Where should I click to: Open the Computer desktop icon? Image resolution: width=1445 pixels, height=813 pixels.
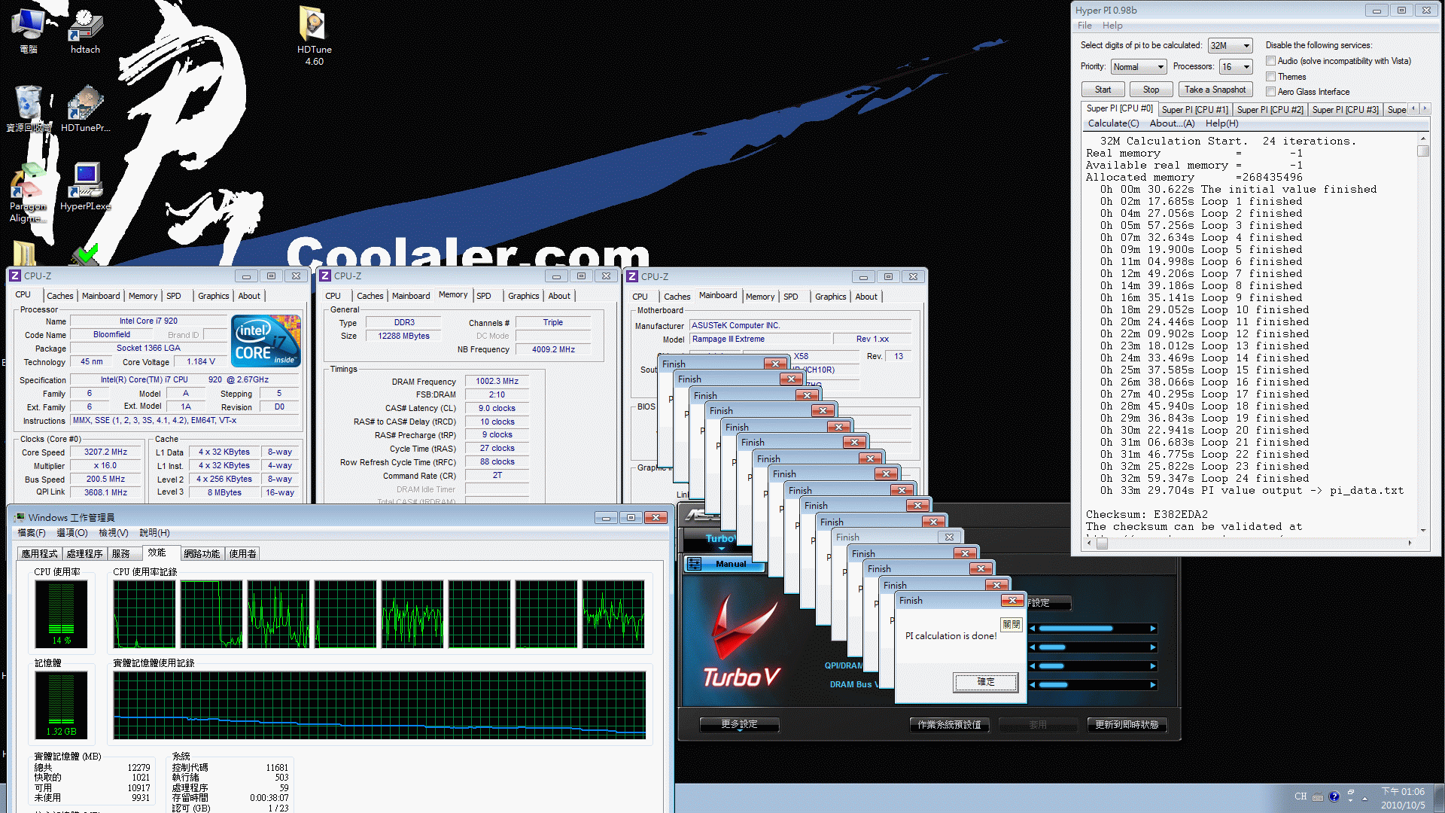click(x=29, y=30)
